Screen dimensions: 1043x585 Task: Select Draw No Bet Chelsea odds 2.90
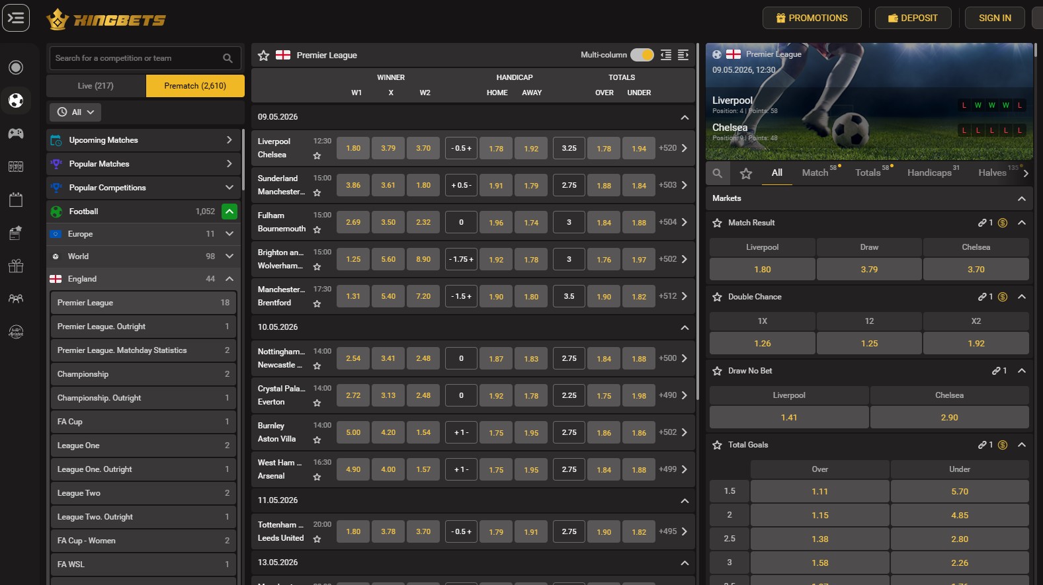pyautogui.click(x=949, y=418)
